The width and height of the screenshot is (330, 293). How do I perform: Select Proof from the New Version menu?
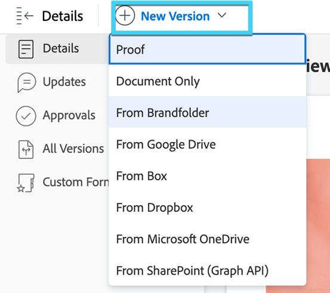(207, 49)
